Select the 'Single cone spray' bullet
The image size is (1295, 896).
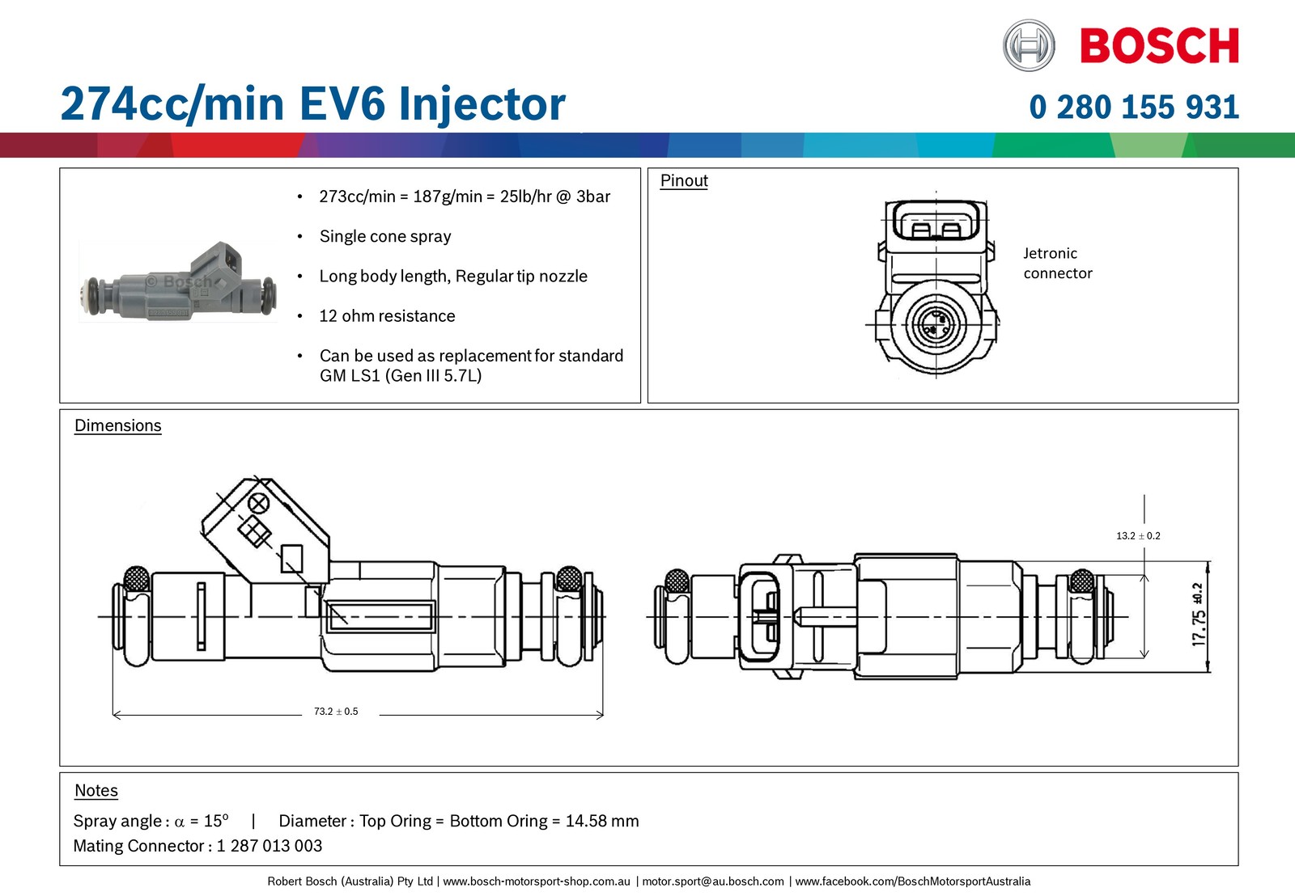[385, 236]
